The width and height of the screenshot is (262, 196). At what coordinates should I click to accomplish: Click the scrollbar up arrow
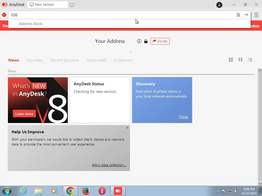260,70
